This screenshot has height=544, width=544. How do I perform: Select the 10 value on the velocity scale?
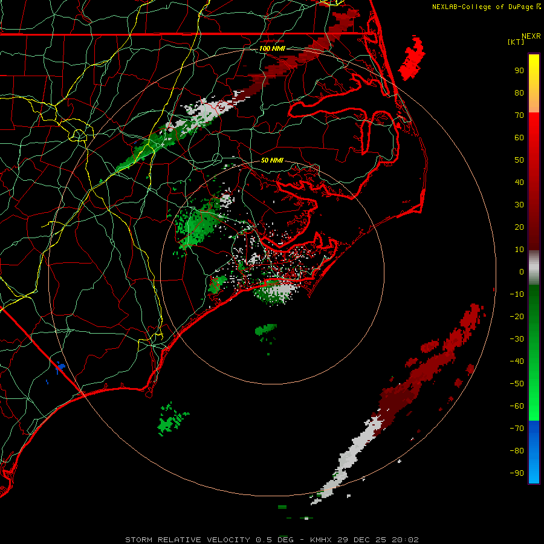click(519, 250)
